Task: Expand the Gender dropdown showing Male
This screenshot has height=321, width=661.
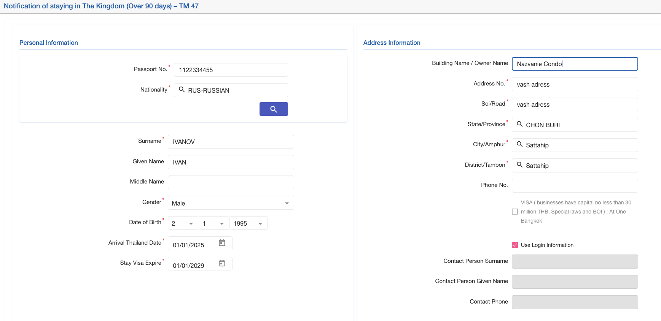Action: [x=231, y=203]
